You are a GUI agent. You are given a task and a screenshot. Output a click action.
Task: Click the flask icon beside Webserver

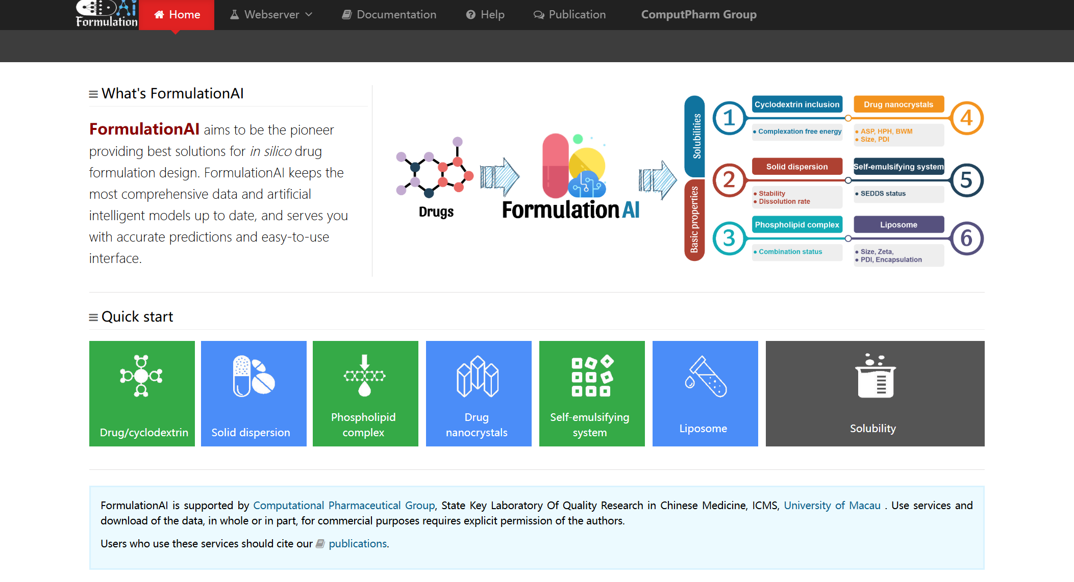(x=234, y=15)
